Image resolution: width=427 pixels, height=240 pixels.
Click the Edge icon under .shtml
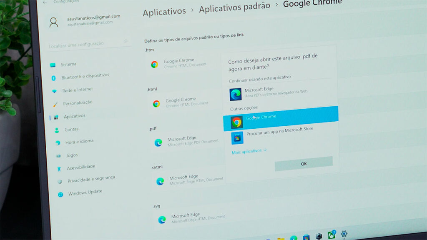coord(160,181)
